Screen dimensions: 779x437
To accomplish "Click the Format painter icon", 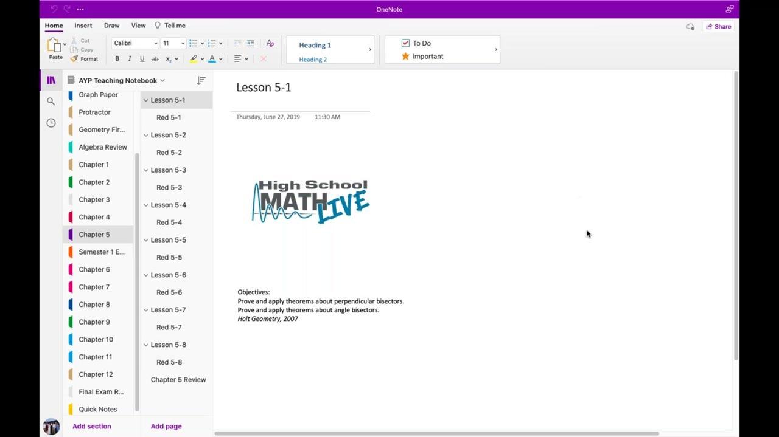I will (74, 59).
